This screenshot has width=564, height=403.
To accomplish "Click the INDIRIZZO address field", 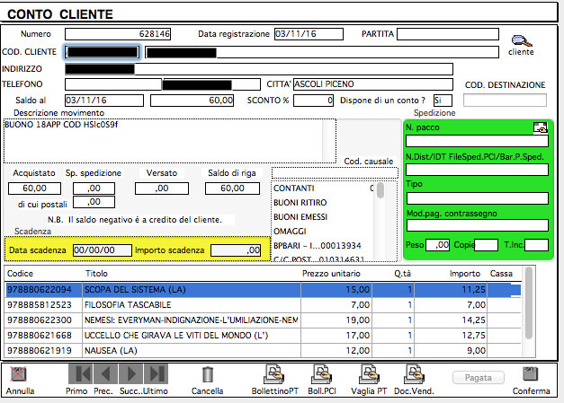I will (x=259, y=69).
